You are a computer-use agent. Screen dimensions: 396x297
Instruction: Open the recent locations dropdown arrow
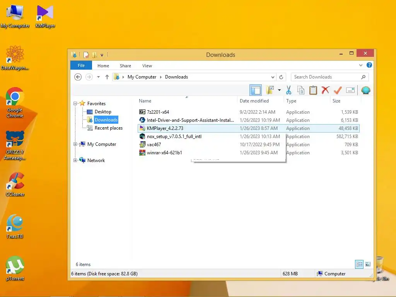pyautogui.click(x=98, y=77)
